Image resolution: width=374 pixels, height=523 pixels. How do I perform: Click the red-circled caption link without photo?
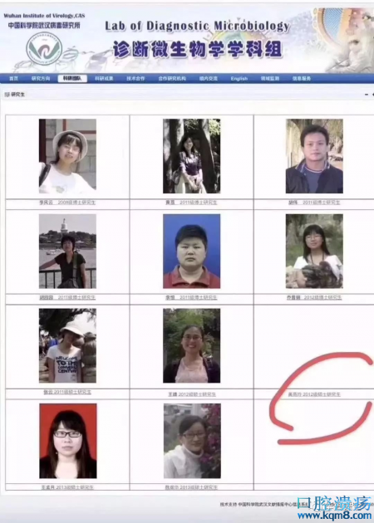pyautogui.click(x=314, y=394)
